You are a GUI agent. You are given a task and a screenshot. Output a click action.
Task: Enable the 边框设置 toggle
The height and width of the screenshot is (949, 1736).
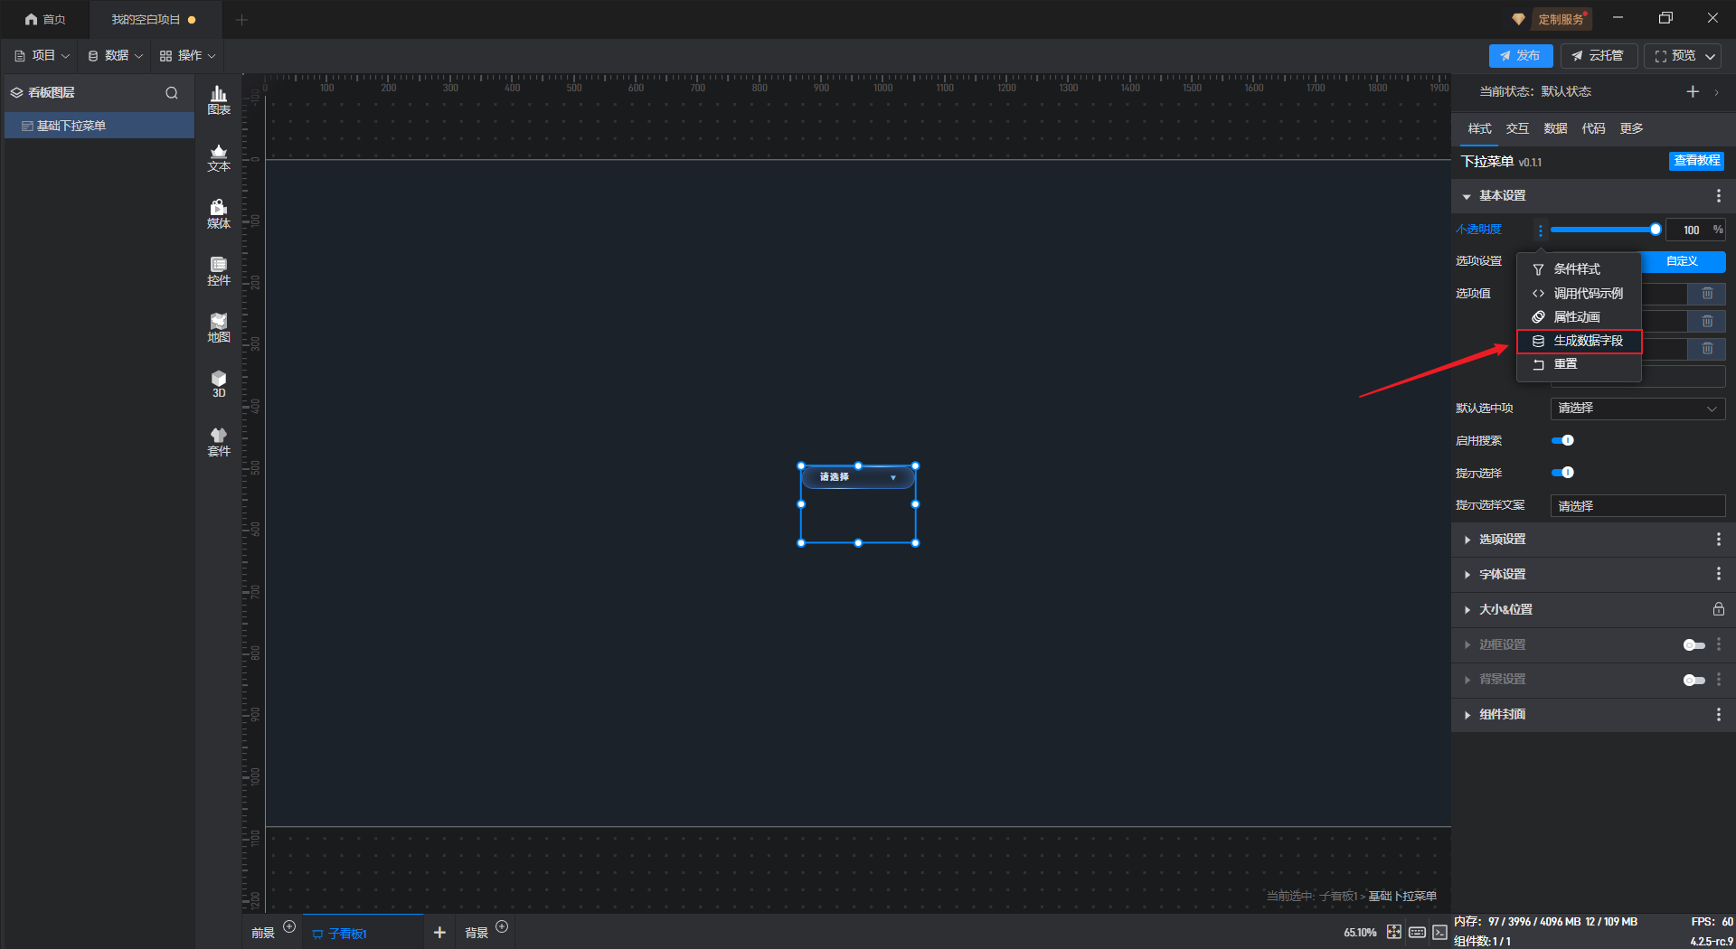point(1694,644)
